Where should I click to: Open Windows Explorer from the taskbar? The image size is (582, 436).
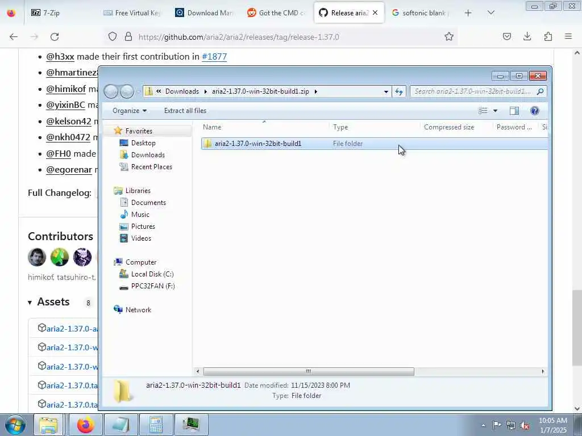49,425
